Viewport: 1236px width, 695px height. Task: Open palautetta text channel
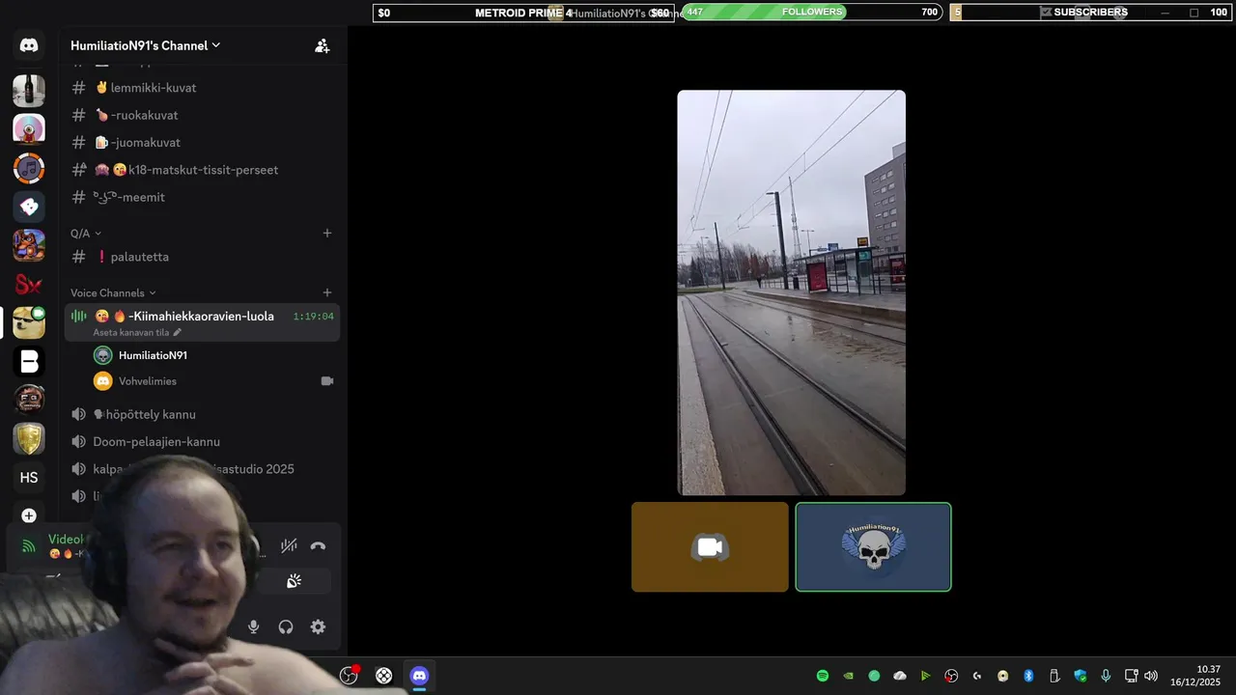click(202, 257)
